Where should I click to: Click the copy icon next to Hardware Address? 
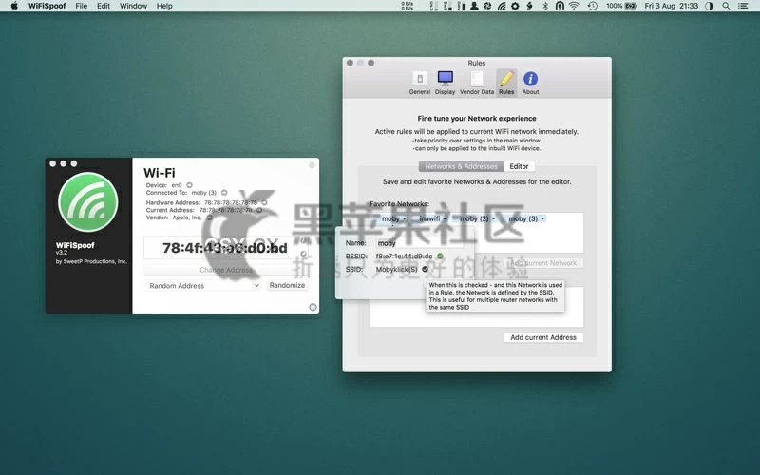tap(264, 202)
